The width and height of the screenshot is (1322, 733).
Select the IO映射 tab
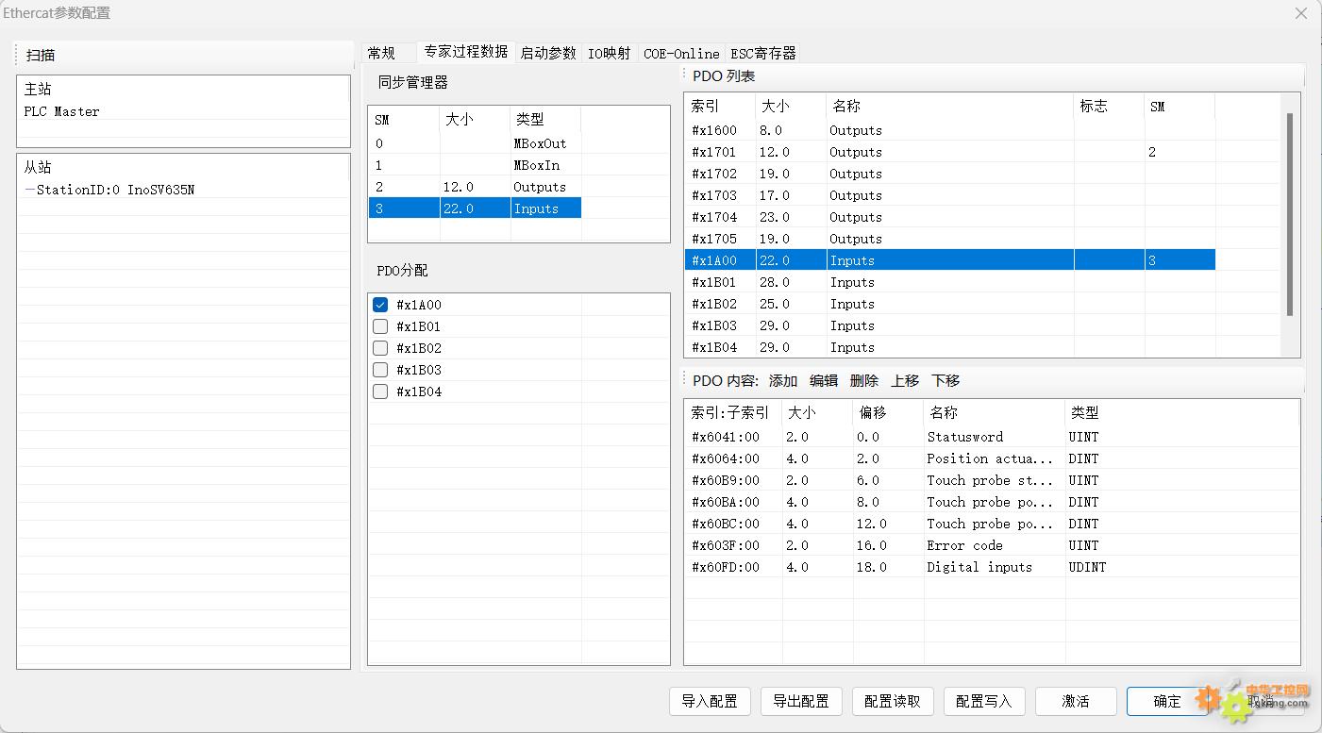[x=610, y=53]
